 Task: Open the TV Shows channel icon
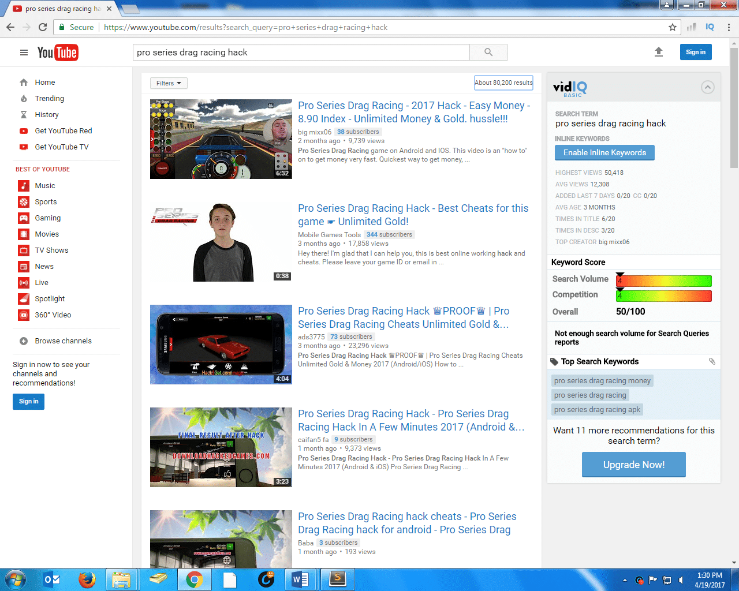point(24,250)
